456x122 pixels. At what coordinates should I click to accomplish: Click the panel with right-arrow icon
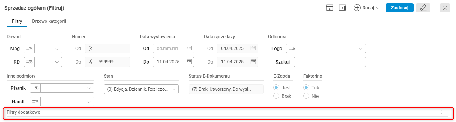pyautogui.click(x=342, y=8)
